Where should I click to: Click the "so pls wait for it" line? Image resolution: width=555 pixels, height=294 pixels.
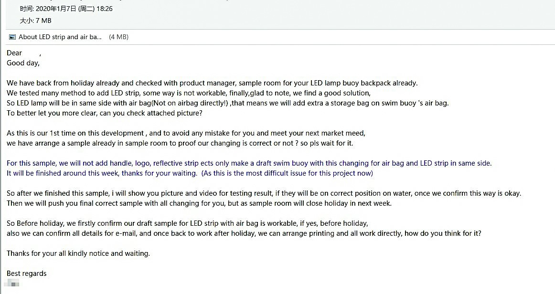(x=180, y=143)
